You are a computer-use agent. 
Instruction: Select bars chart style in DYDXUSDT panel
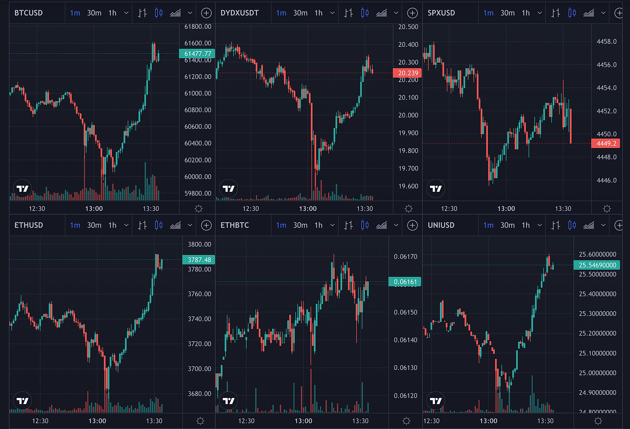(x=349, y=13)
